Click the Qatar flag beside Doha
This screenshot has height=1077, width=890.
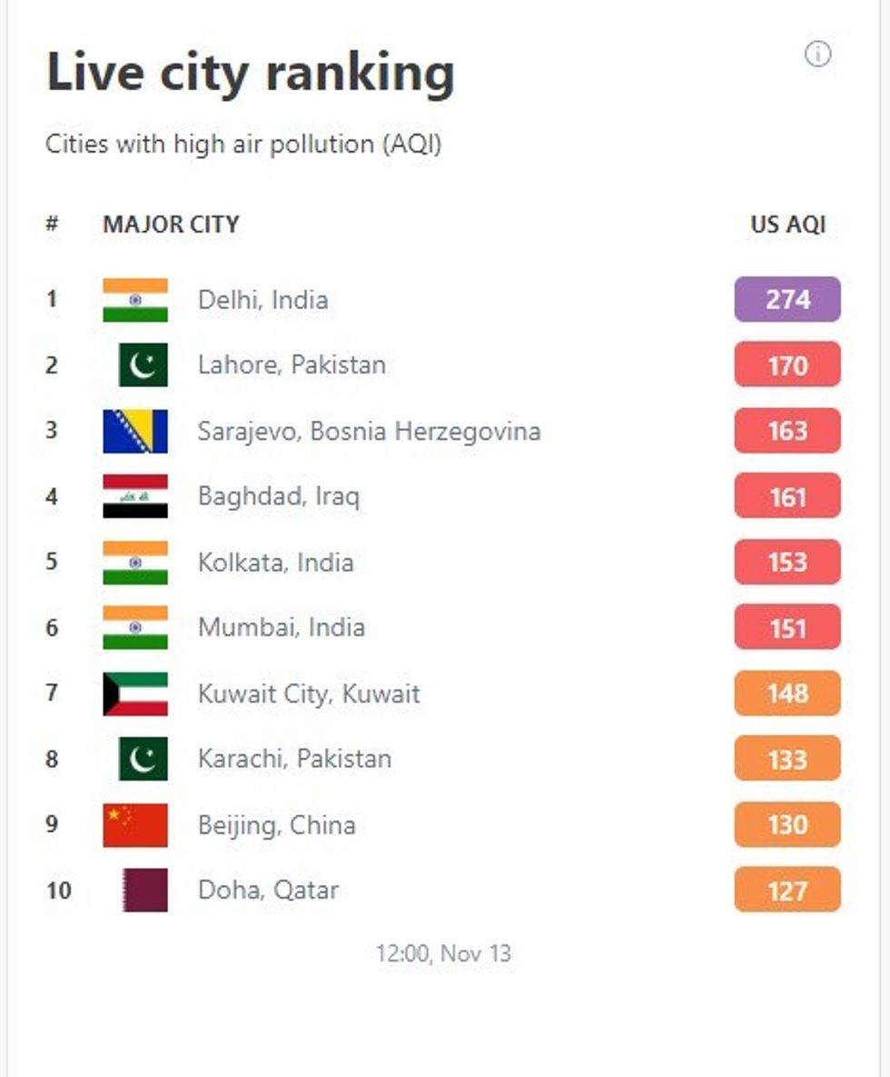coord(144,890)
